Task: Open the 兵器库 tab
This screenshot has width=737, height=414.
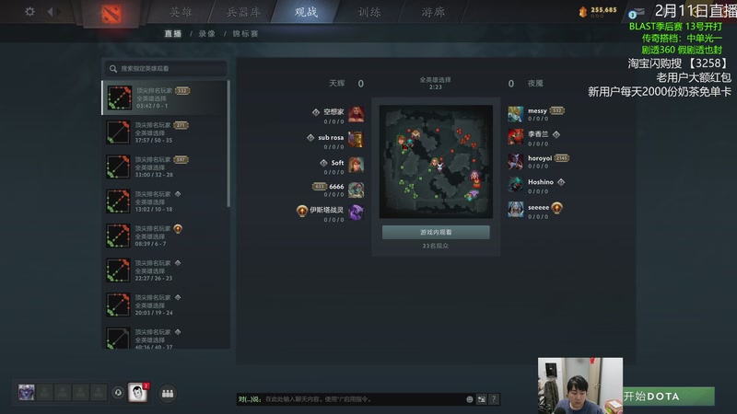Action: (243, 12)
